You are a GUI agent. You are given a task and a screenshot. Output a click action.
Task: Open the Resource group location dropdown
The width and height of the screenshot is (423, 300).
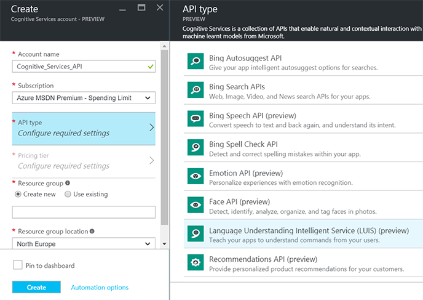[84, 243]
